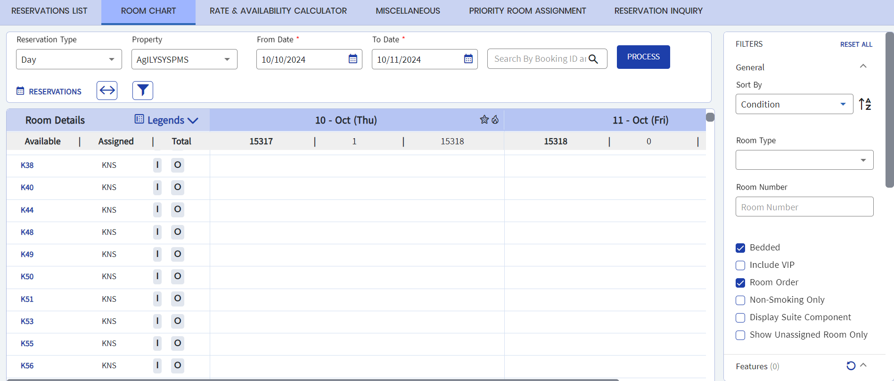
Task: Open the Sort By Condition dropdown
Action: (794, 104)
